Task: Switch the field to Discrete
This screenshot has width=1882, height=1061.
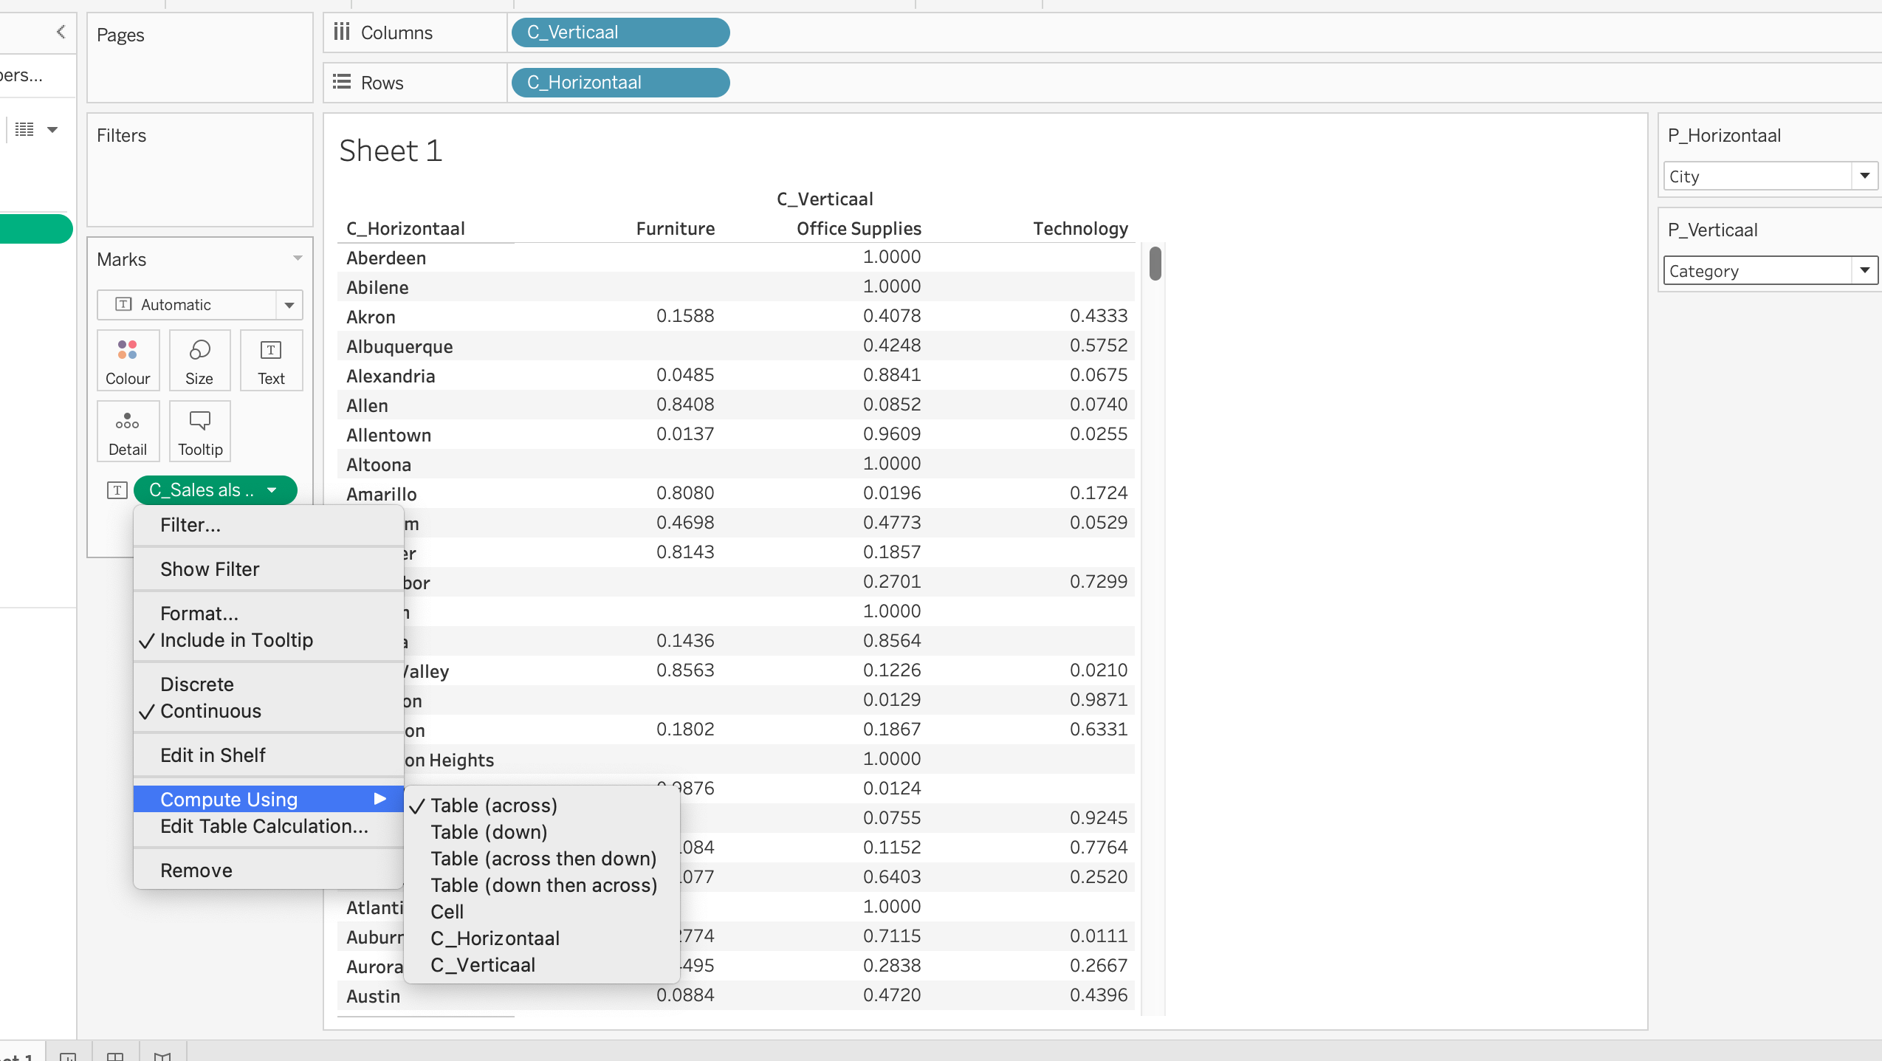Action: [197, 684]
